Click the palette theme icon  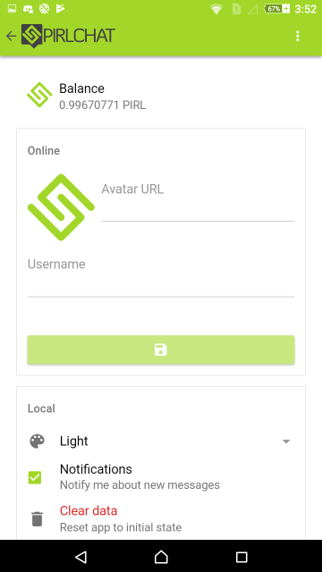(37, 441)
